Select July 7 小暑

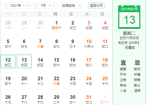(40, 44)
